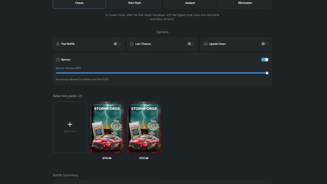Click the Add Packs label
The height and width of the screenshot is (184, 327).
[x=70, y=131]
